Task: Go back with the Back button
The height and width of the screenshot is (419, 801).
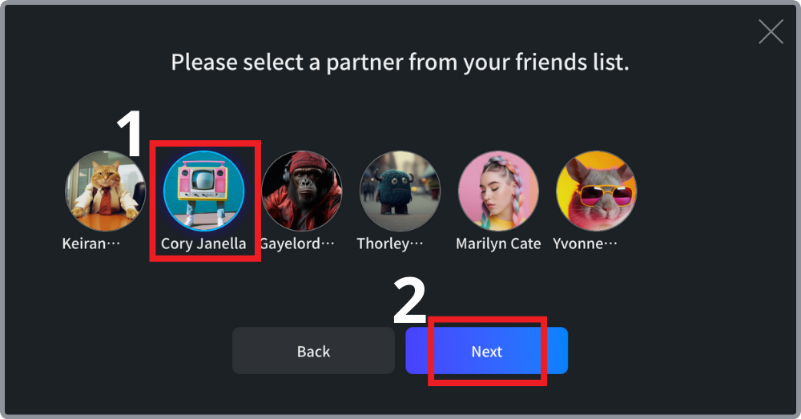Action: pos(313,351)
